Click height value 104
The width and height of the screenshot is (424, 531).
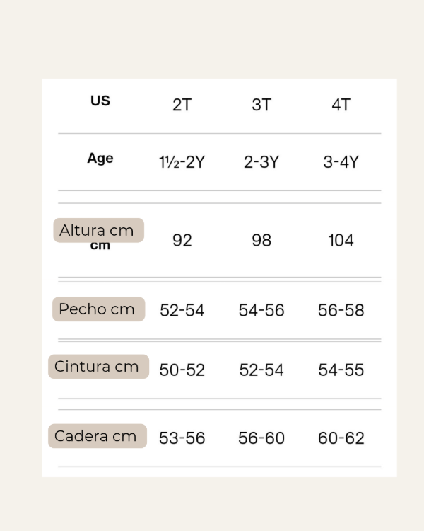coord(341,241)
